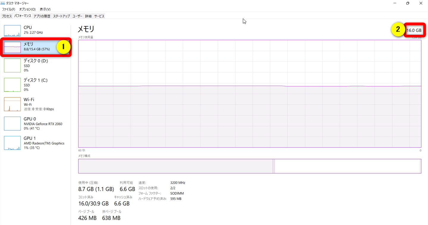Click the 595 MB hardware reserved value
The width and height of the screenshot is (428, 225).
point(176,199)
